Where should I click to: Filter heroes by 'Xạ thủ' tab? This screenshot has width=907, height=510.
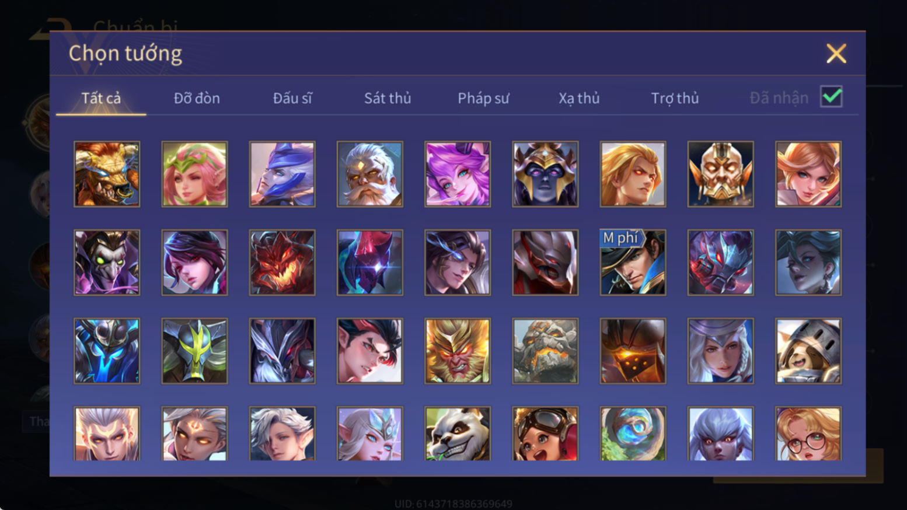tap(579, 98)
